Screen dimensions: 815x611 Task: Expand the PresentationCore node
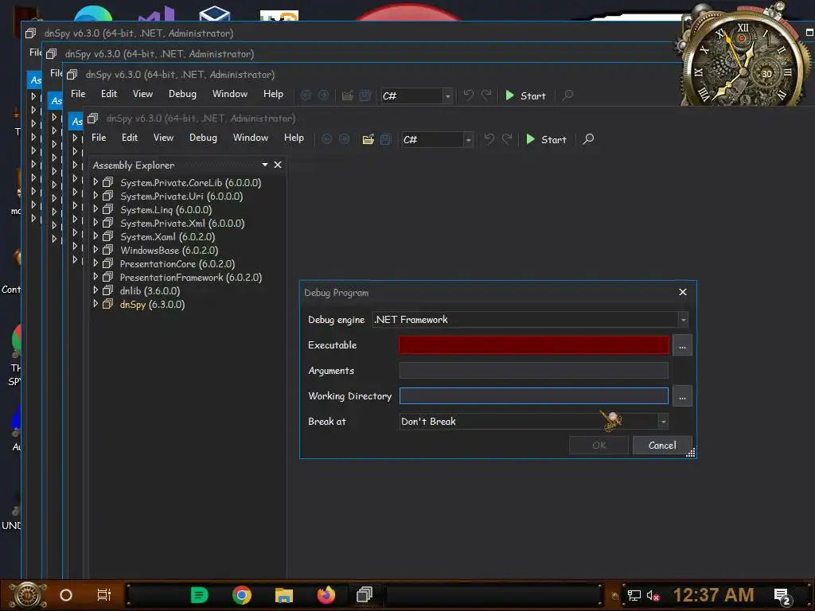[x=96, y=263]
